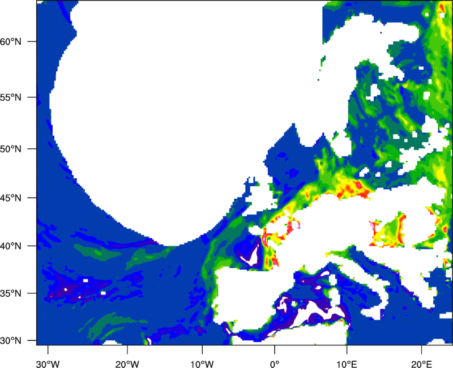
Task: Click the 30°N latitude label
Action: (x=11, y=341)
